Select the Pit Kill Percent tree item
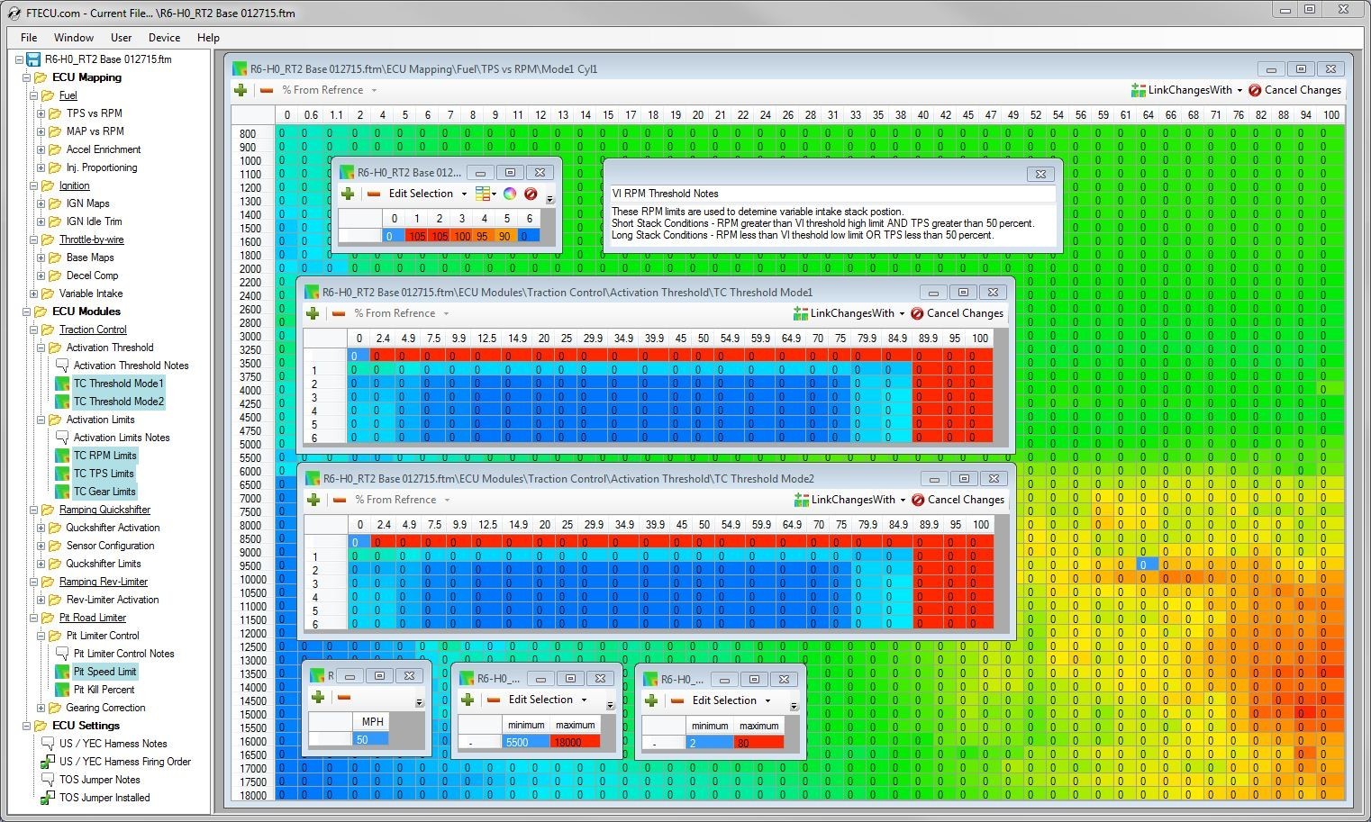 [x=104, y=690]
